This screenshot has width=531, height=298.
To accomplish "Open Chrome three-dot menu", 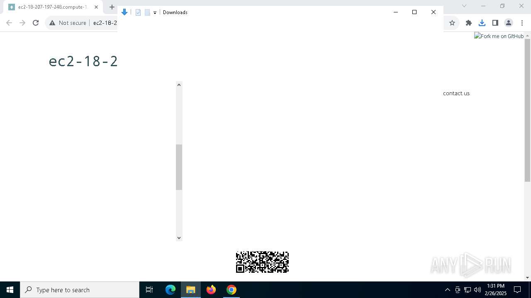I will click(x=522, y=23).
